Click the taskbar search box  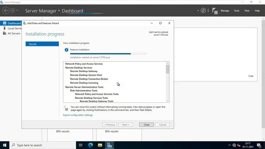43,145
